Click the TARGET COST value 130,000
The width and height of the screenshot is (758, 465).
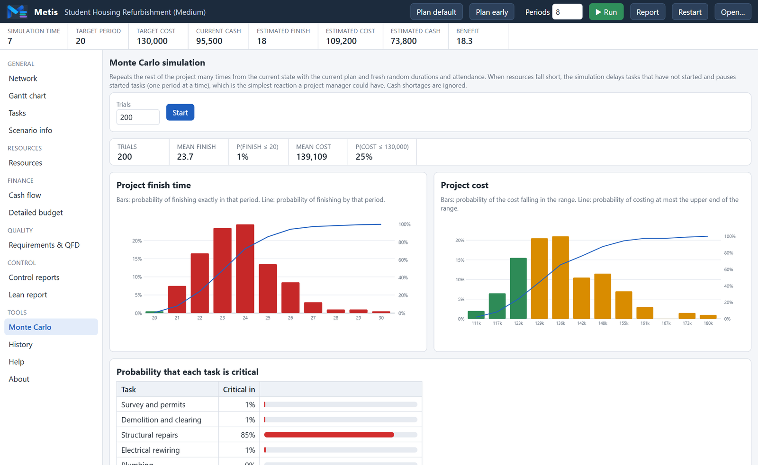tap(152, 41)
